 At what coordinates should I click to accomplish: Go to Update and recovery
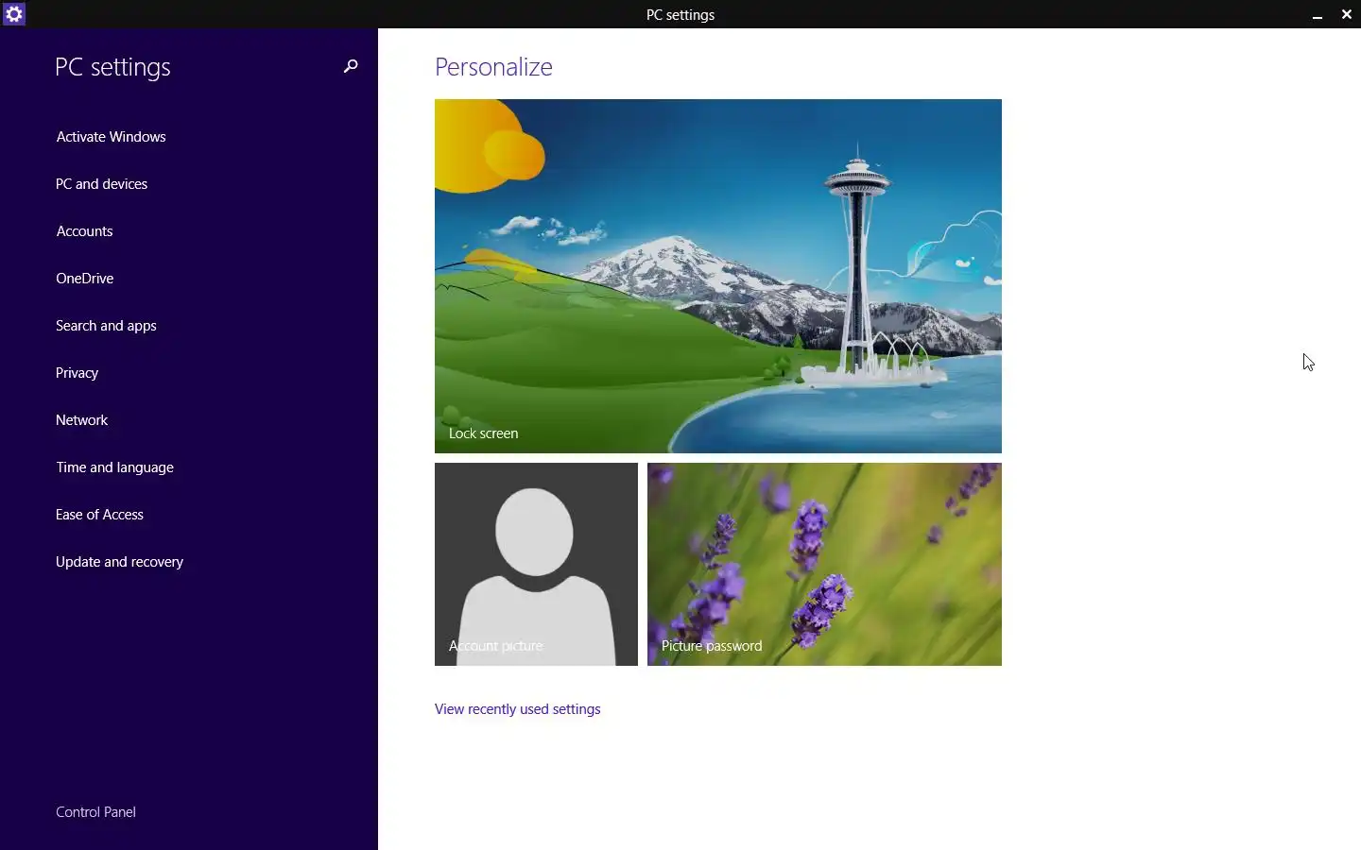point(119,562)
